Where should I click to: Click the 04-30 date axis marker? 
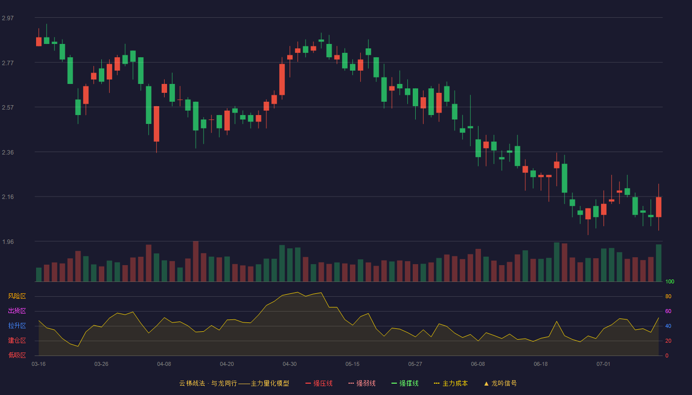290,364
